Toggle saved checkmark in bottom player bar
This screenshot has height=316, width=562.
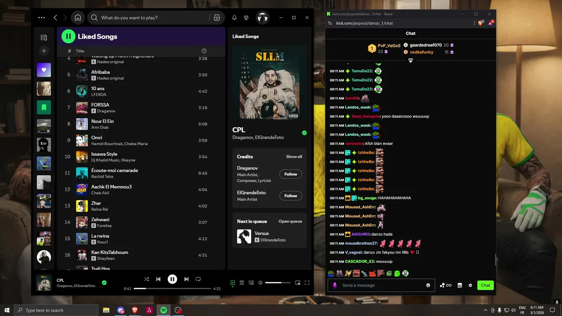point(104,283)
